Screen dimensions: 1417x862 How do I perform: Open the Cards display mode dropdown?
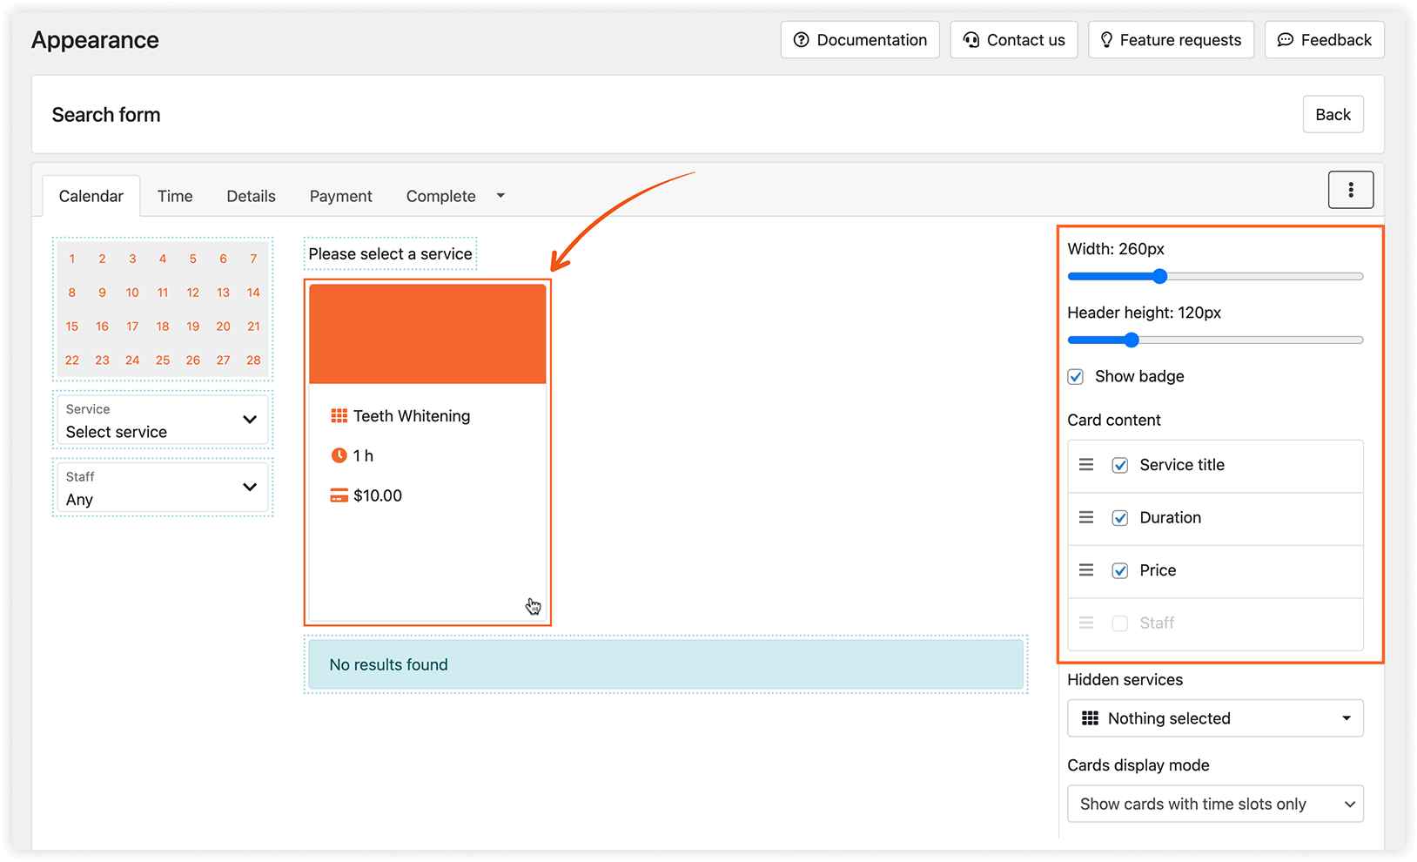[1215, 803]
